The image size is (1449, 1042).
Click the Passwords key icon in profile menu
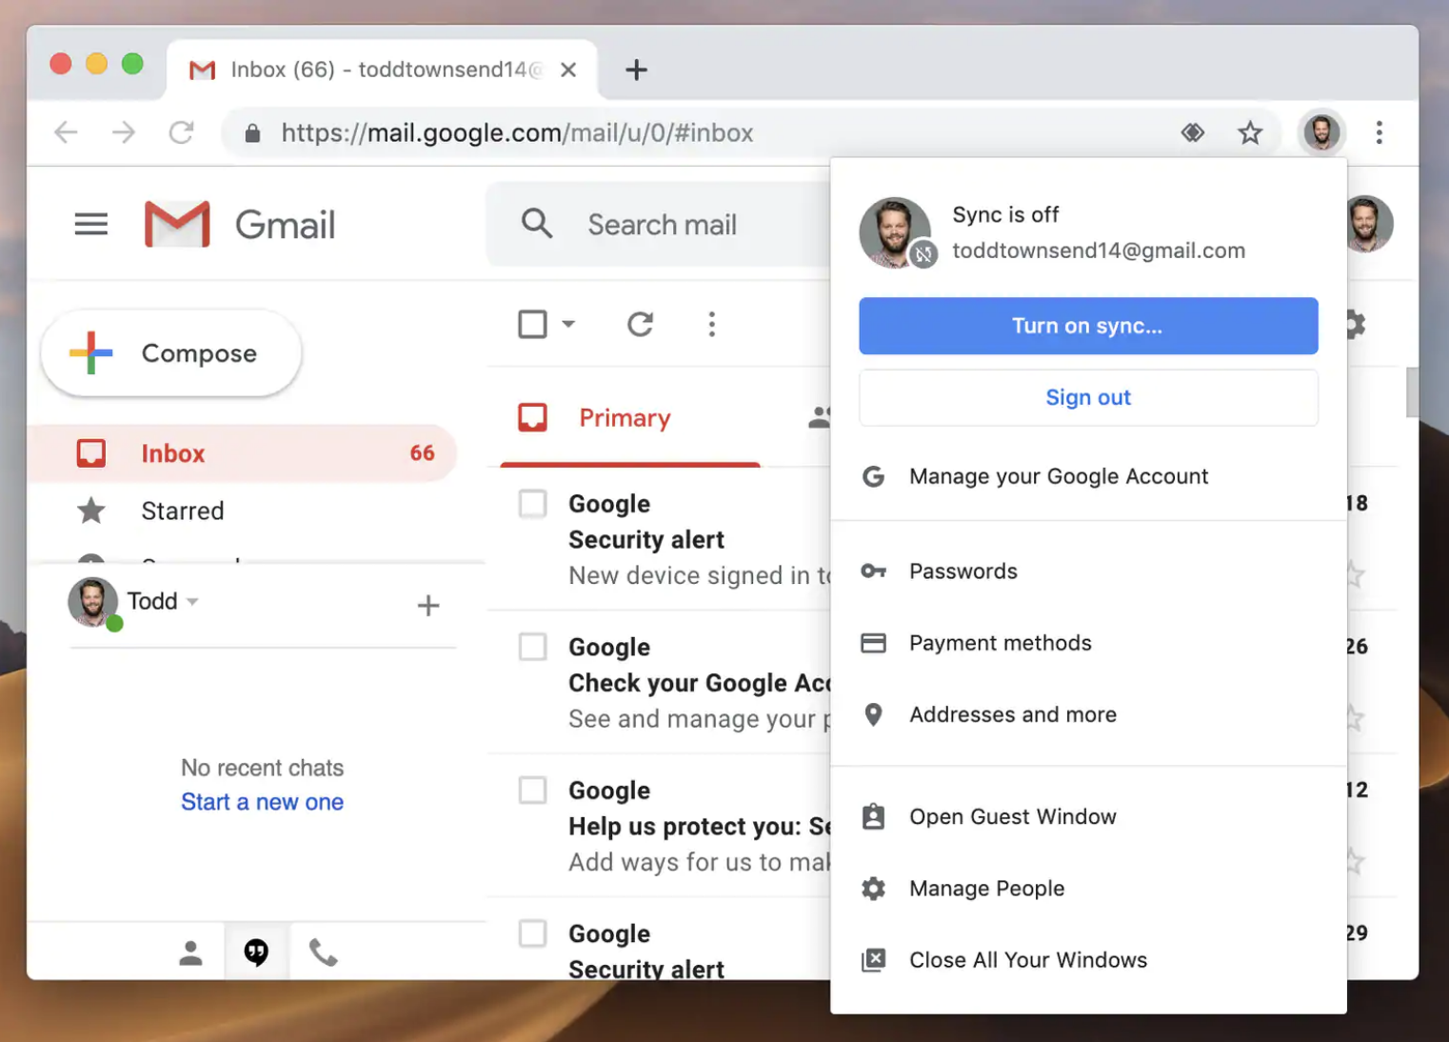tap(873, 571)
